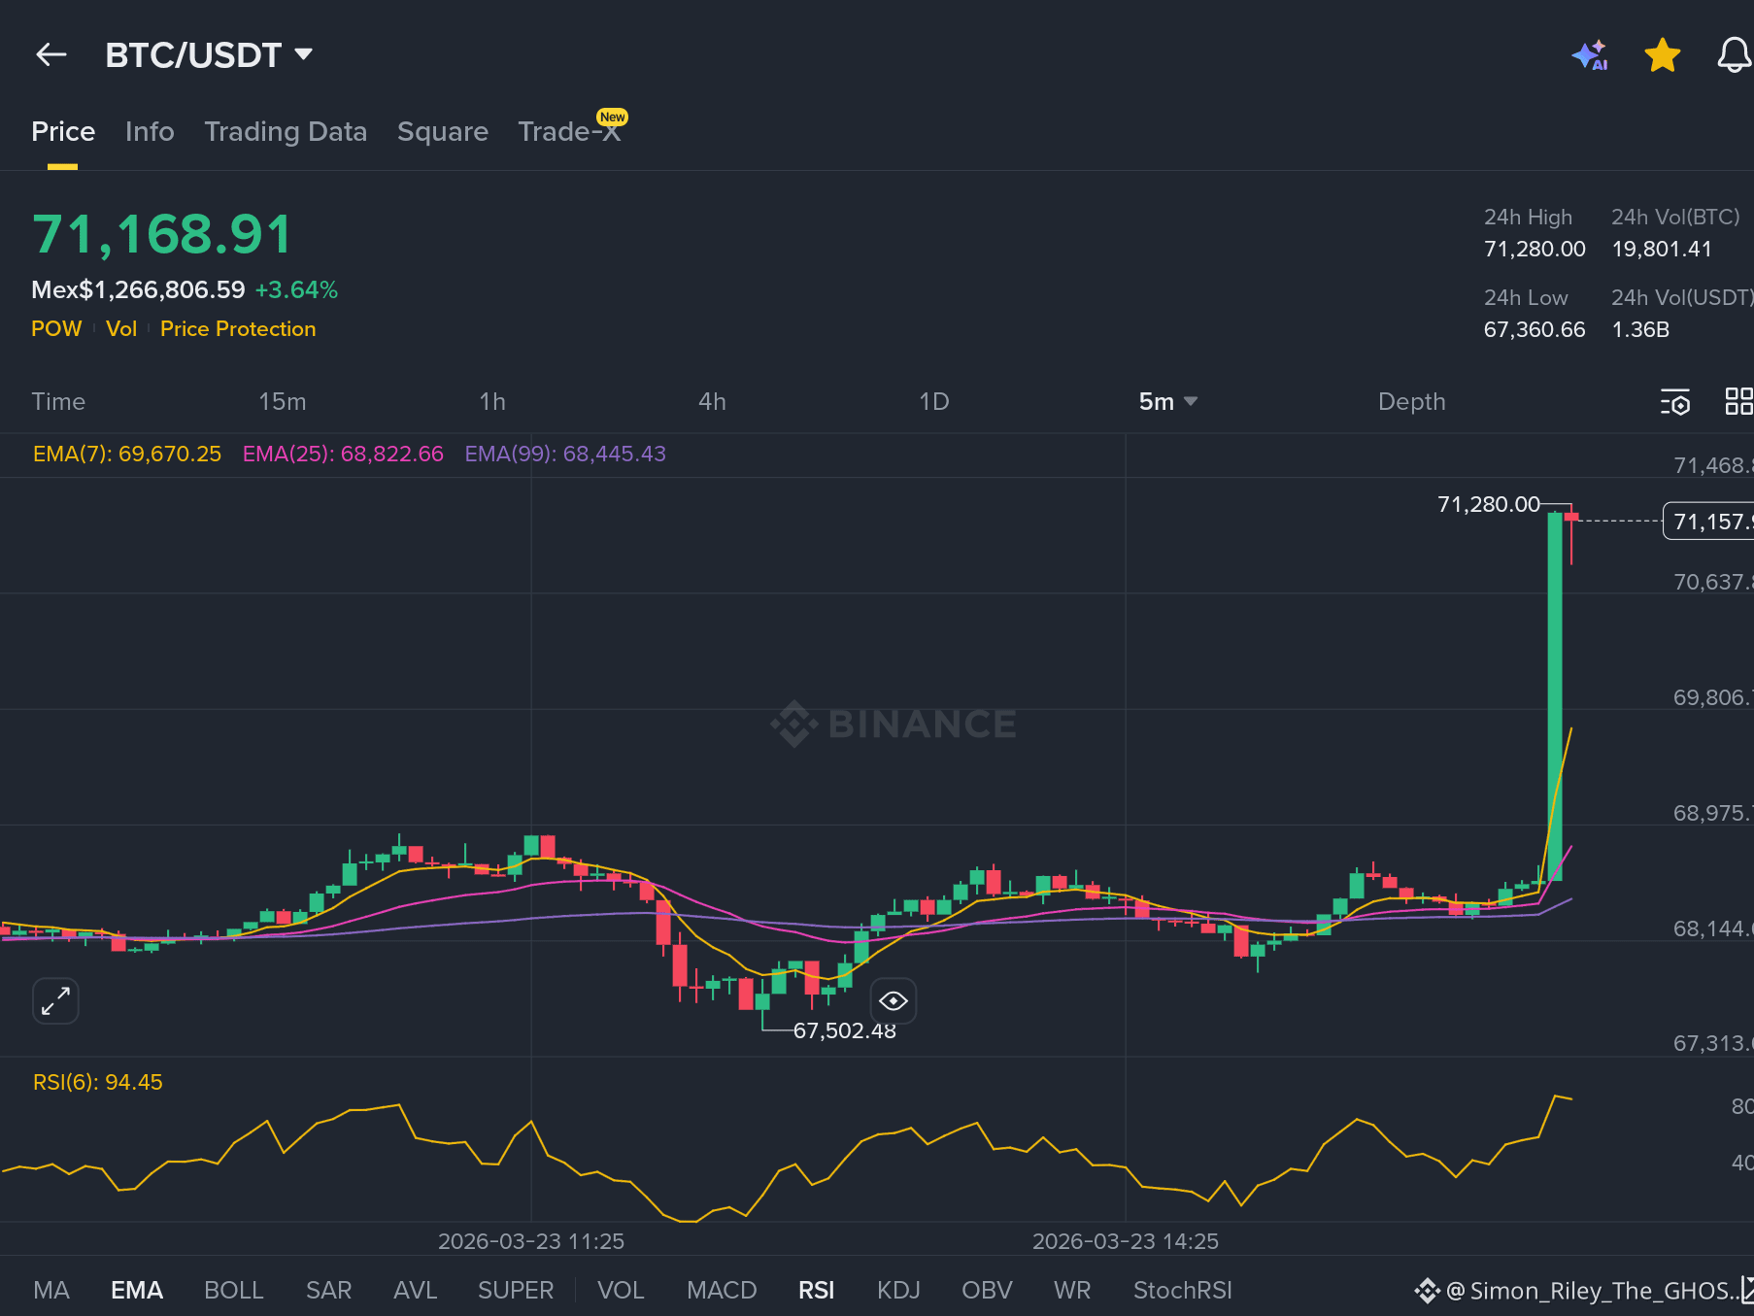Enable the OBV sub-indicator
The image size is (1754, 1316).
[x=987, y=1290]
